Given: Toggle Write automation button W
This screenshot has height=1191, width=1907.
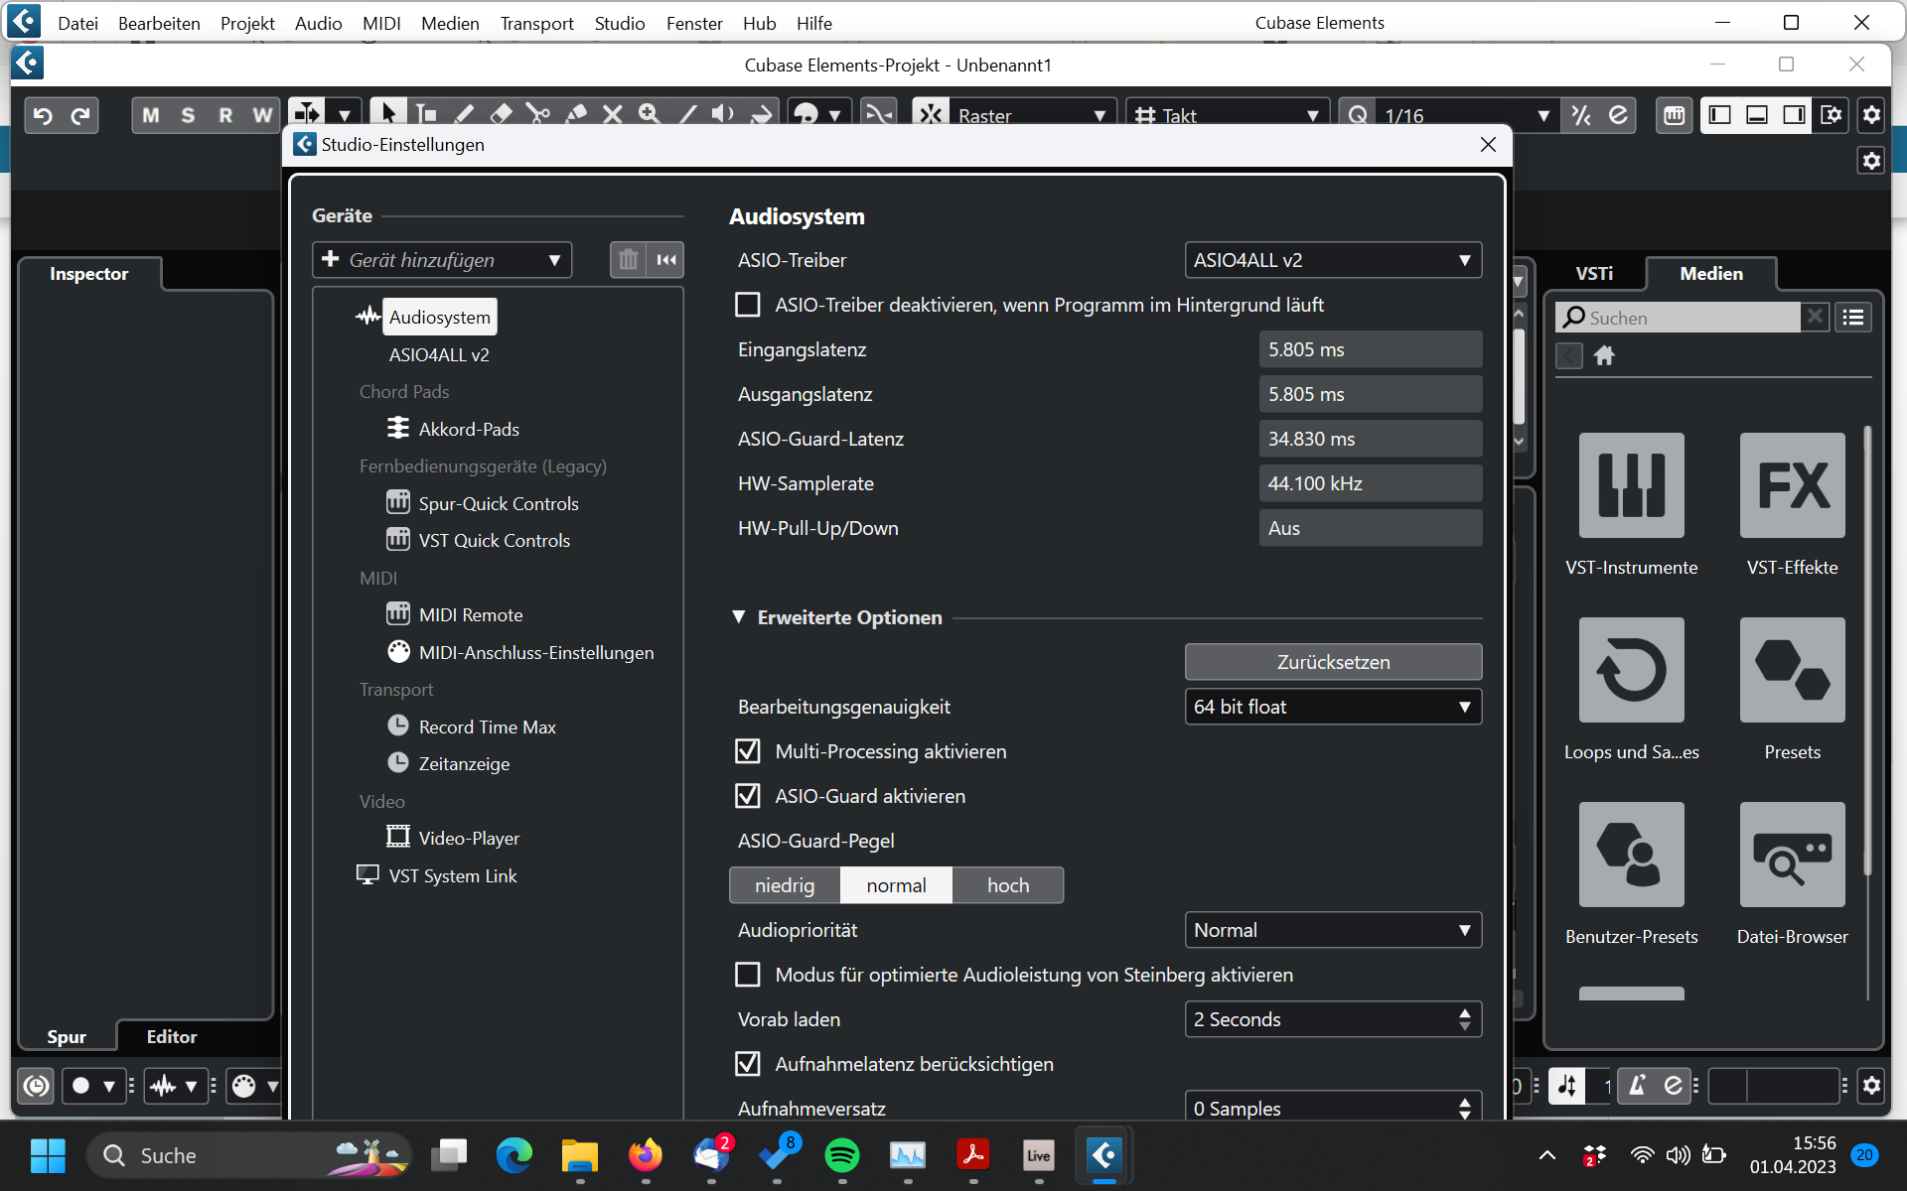Looking at the screenshot, I should click(x=262, y=115).
